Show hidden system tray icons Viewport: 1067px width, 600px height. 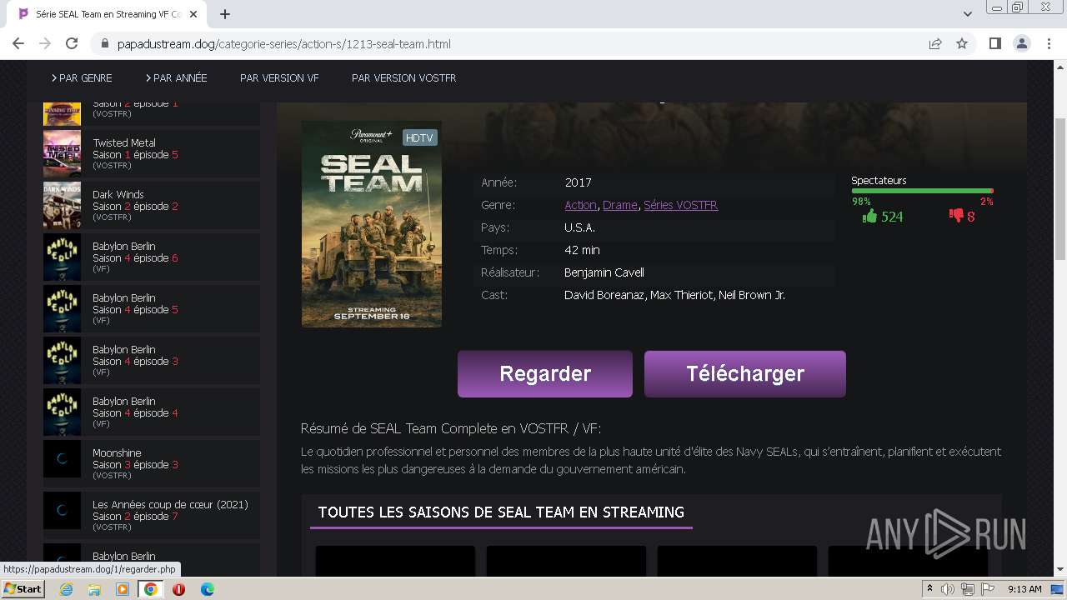929,589
